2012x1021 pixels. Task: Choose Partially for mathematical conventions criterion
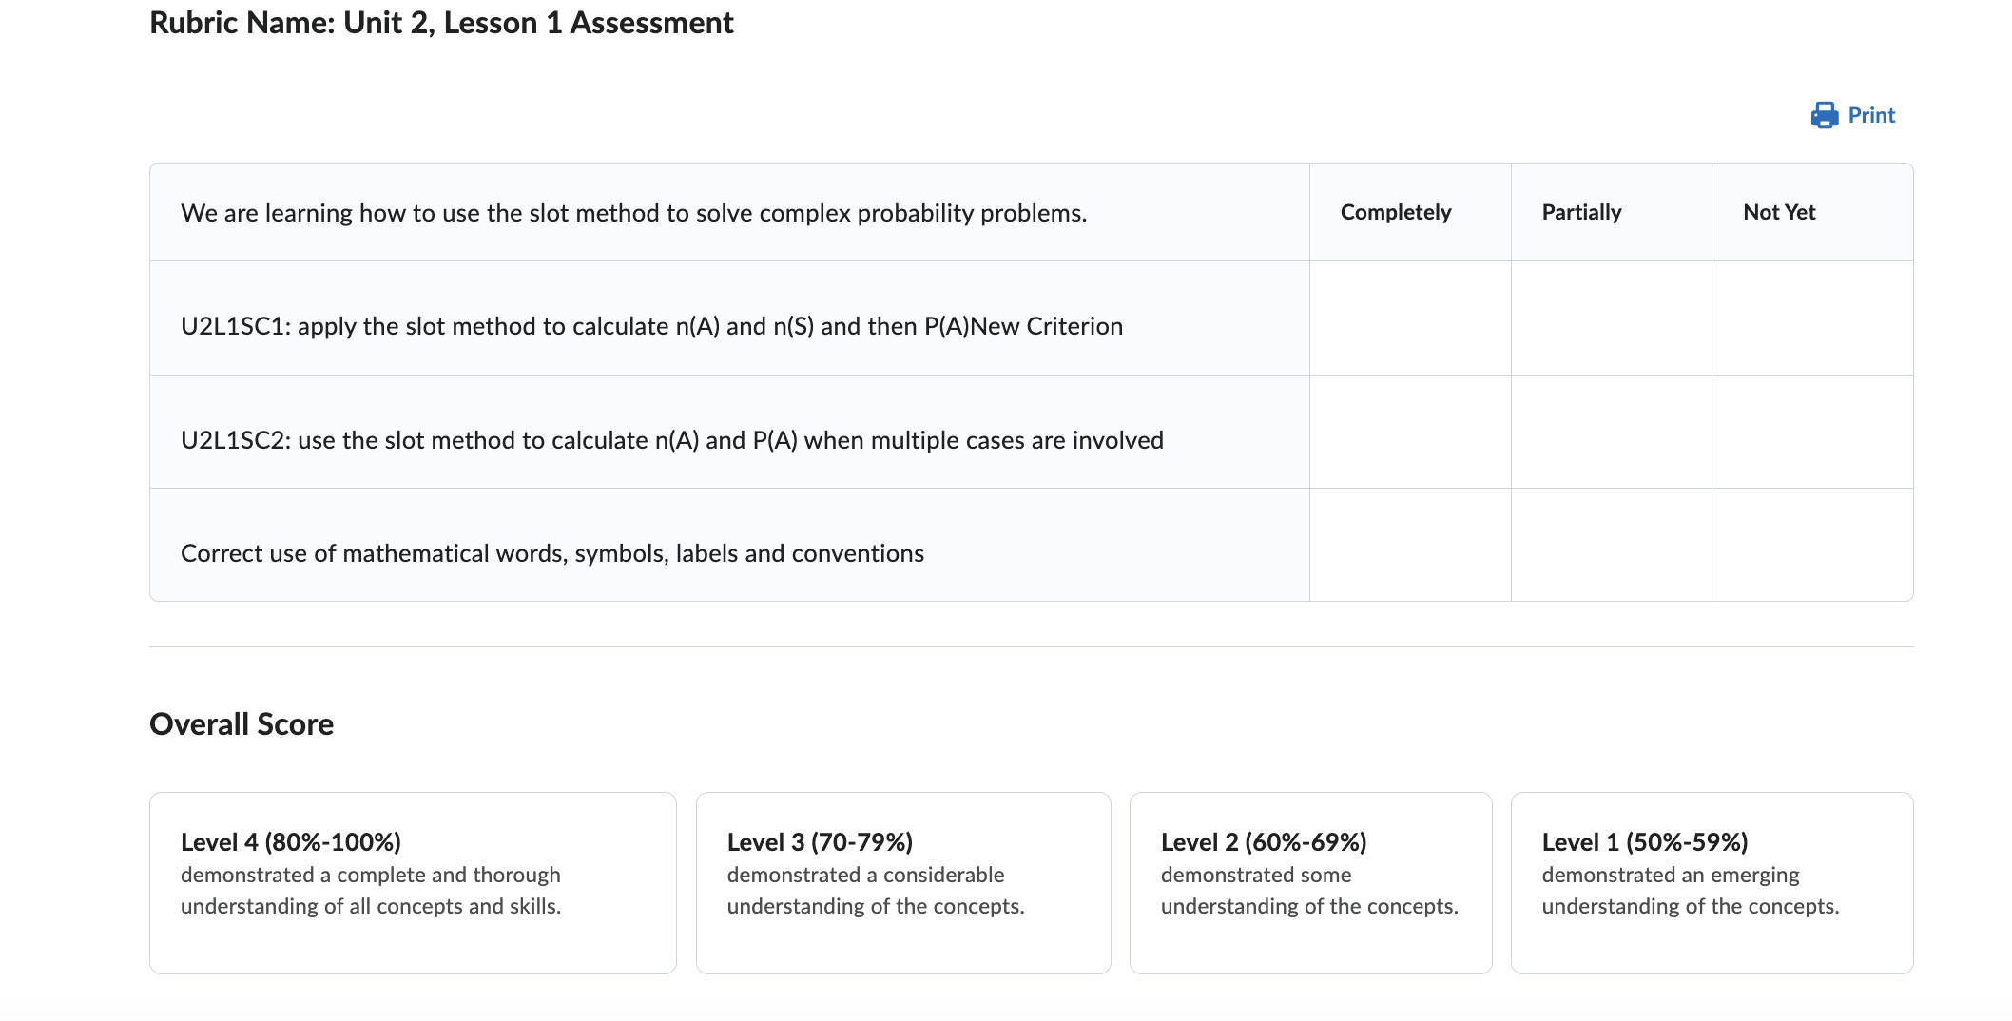coord(1611,545)
